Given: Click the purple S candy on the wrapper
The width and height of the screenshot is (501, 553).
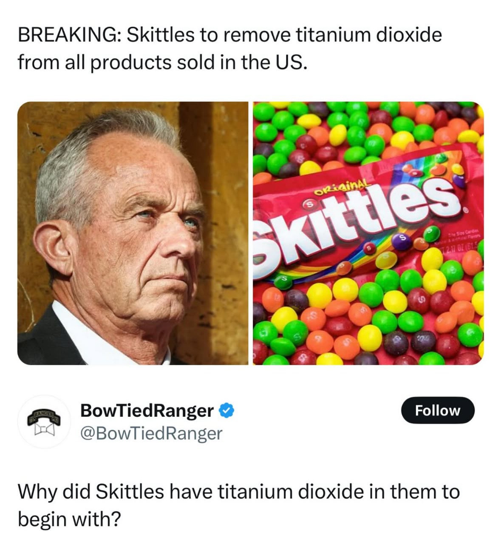Looking at the screenshot, I should coord(402,241).
